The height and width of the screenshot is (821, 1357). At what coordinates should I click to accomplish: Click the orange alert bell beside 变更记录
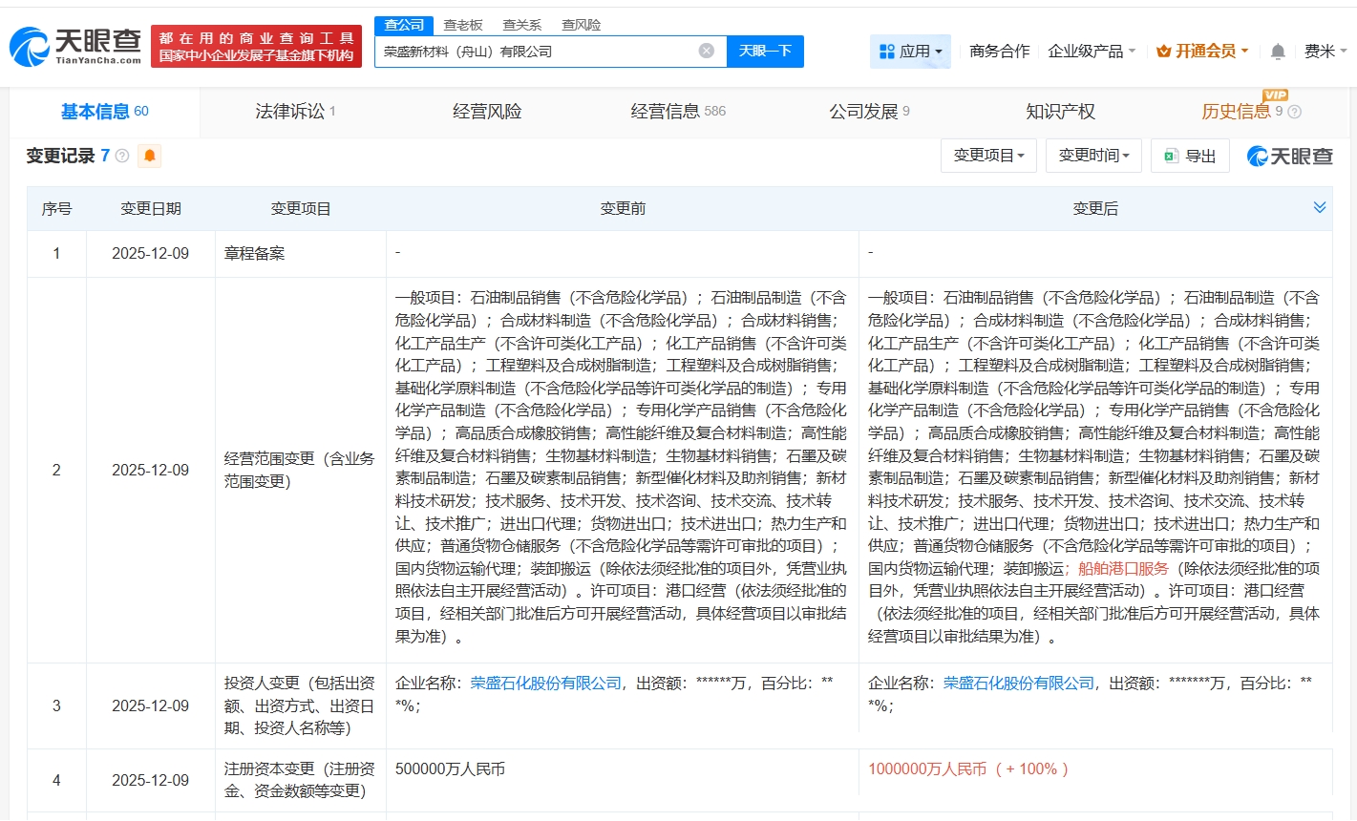point(150,156)
